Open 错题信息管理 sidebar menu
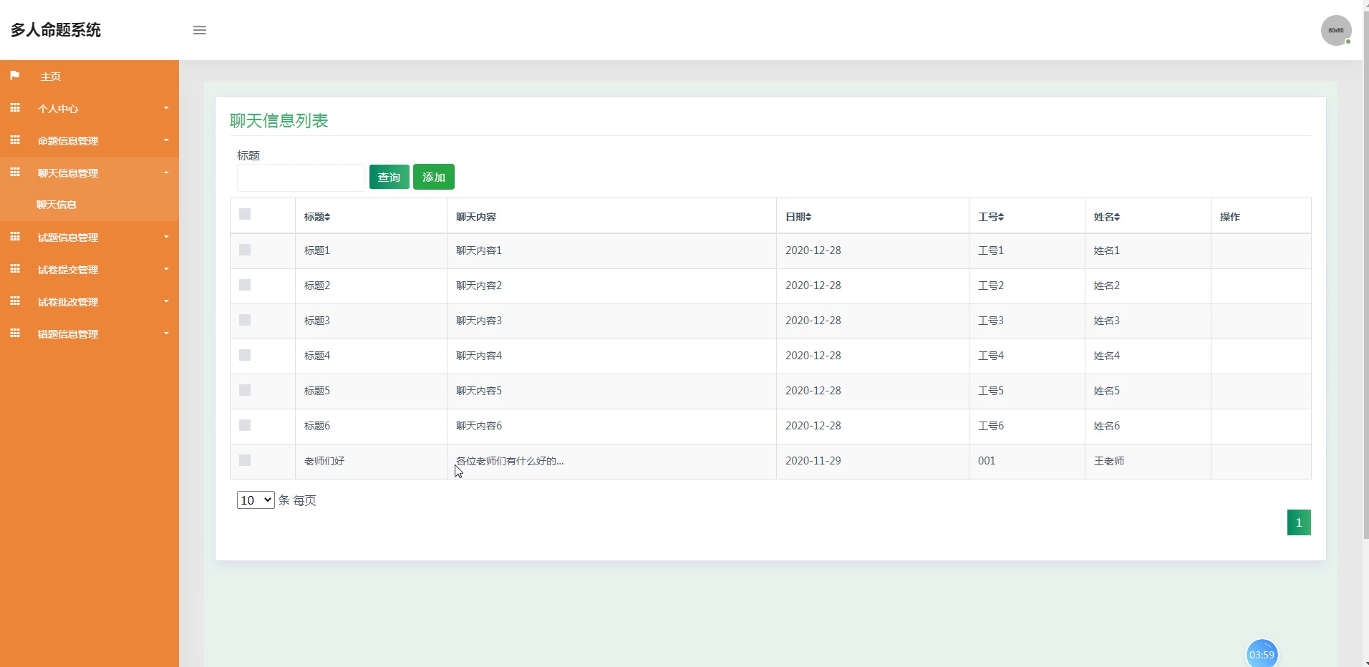1369x667 pixels. point(68,334)
